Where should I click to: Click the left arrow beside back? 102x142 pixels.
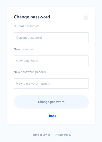coord(47,116)
